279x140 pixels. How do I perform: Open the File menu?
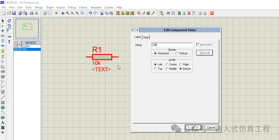pyautogui.click(x=4, y=7)
